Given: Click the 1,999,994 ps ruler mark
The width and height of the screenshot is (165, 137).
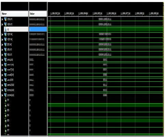Looking at the screenshot, I should (x=83, y=13).
